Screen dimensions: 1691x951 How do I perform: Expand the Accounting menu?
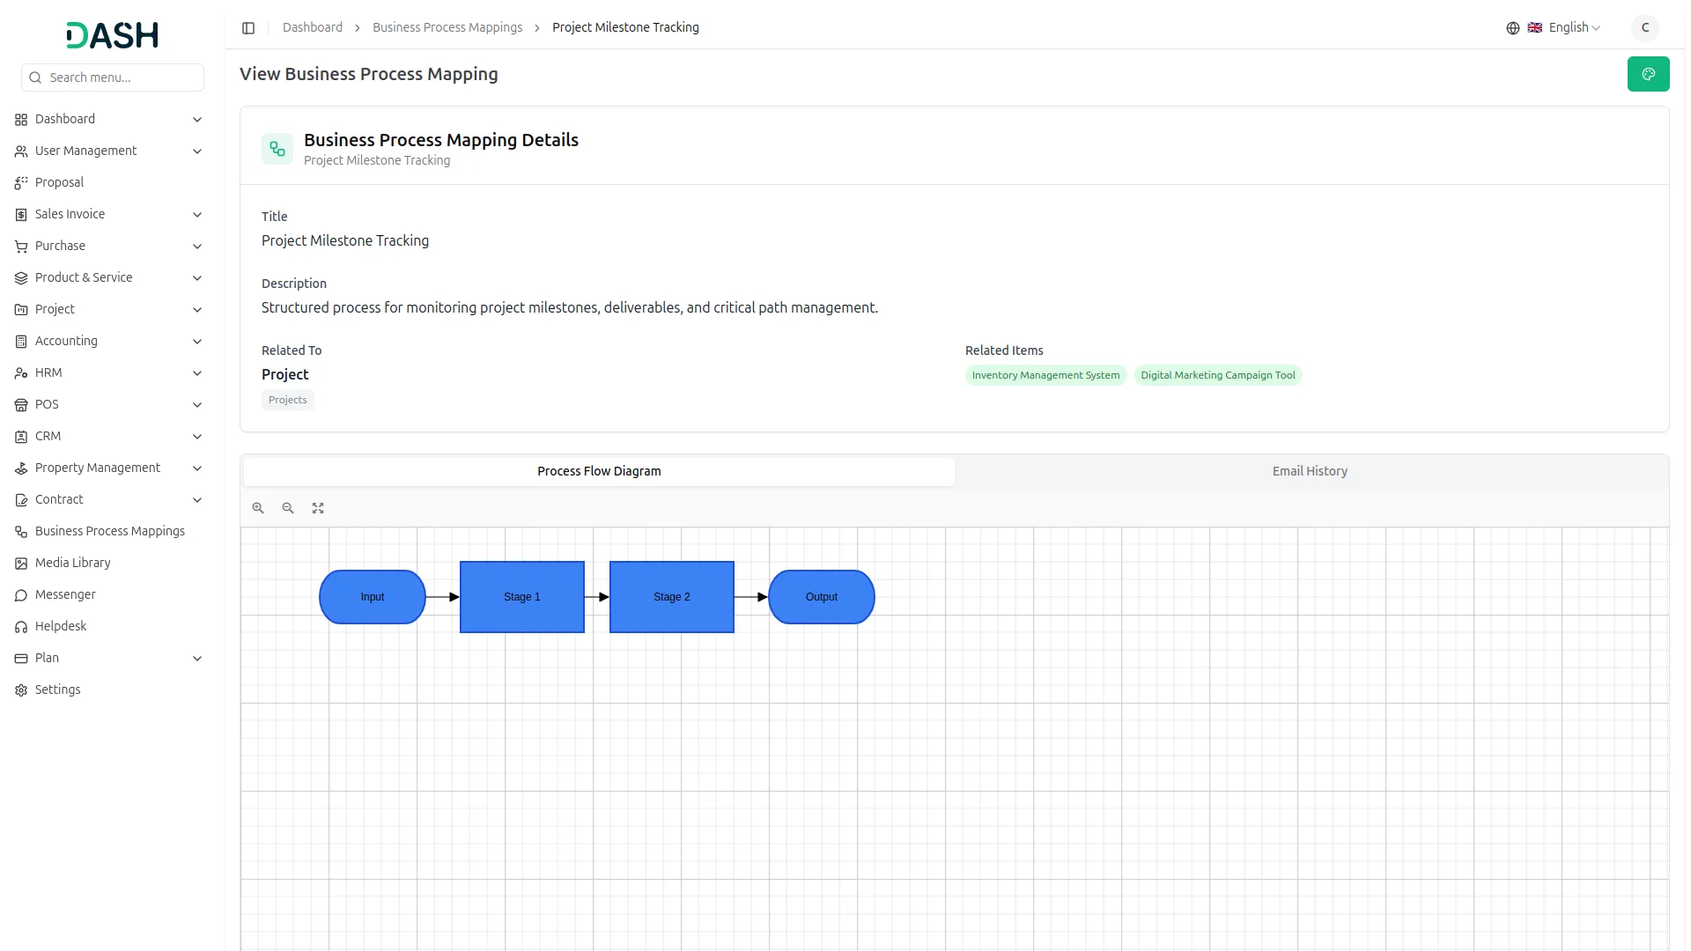66,341
